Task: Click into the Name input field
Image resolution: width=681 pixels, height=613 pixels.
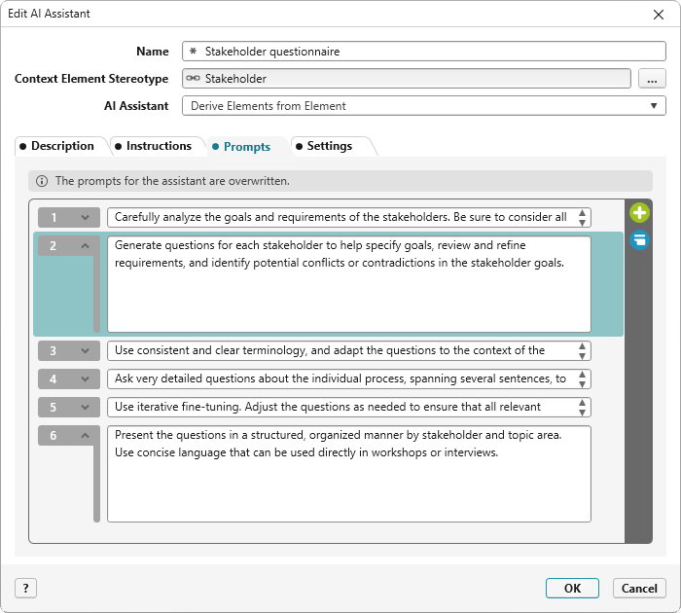Action: [x=423, y=52]
